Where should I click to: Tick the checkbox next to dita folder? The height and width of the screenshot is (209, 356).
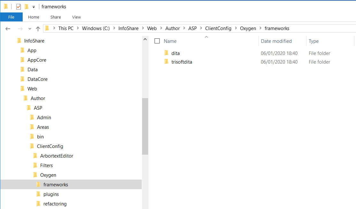click(x=157, y=53)
